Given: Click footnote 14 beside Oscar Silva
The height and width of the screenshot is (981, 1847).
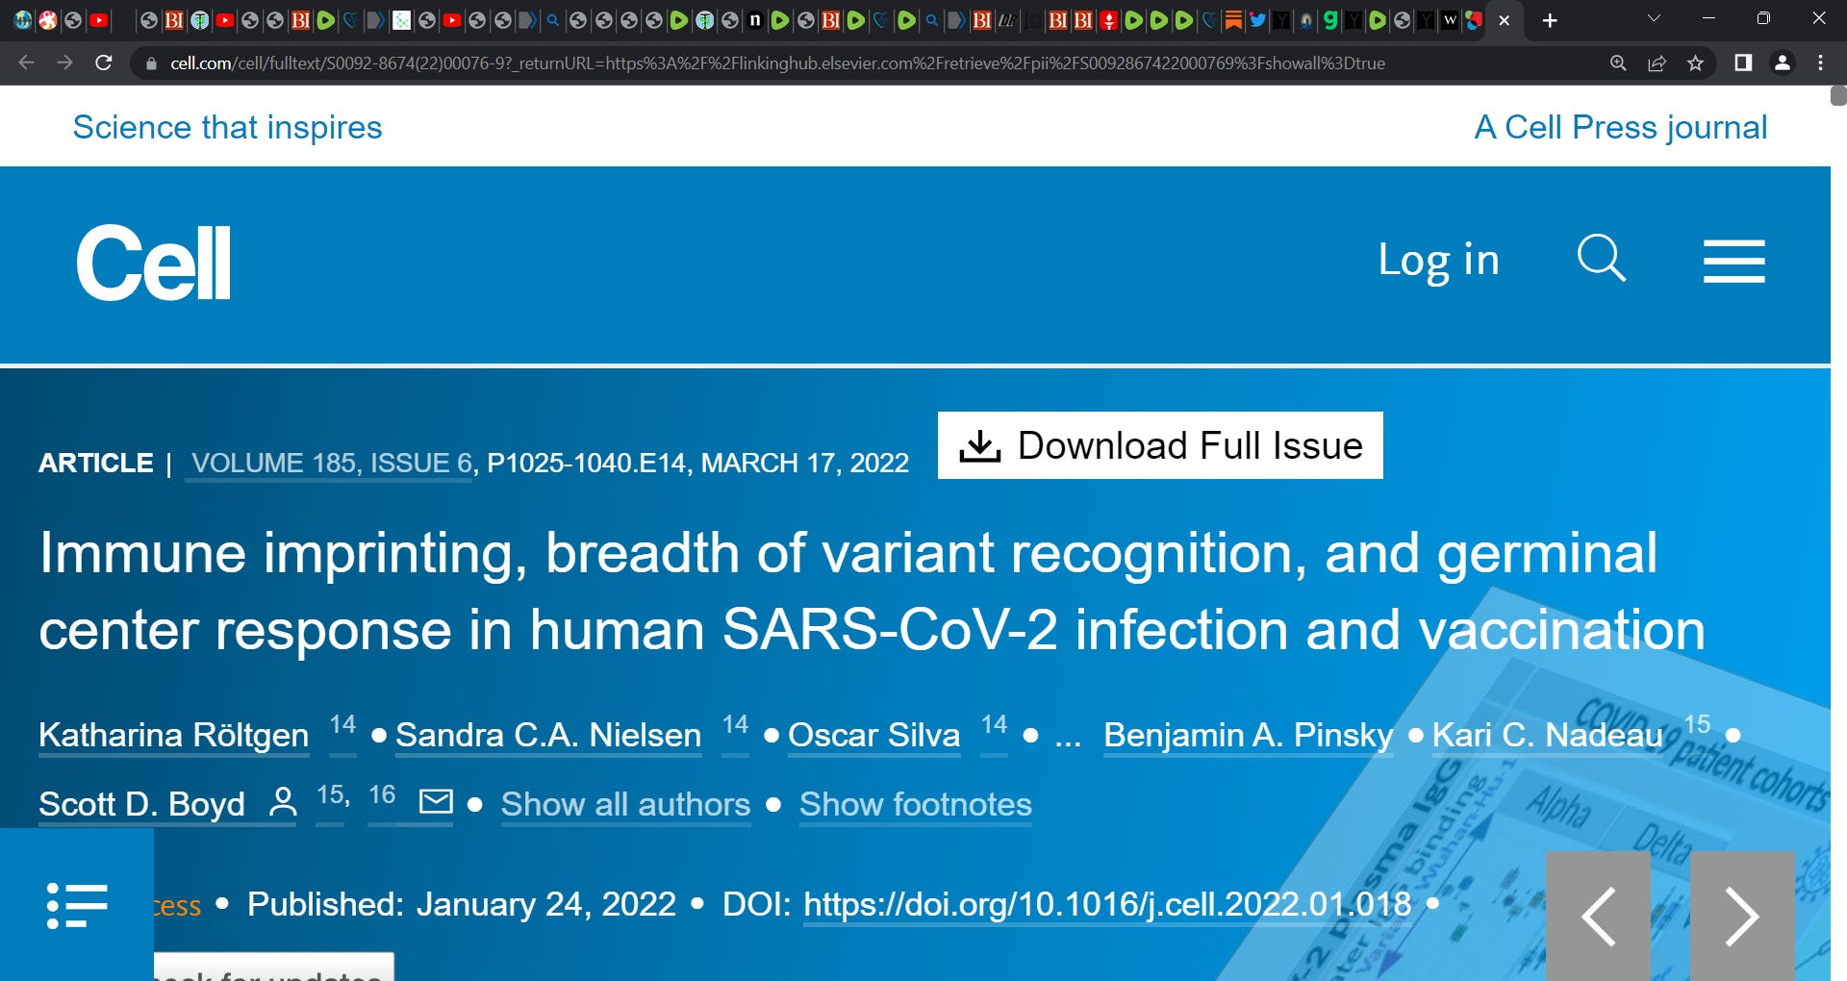Looking at the screenshot, I should pos(994,724).
